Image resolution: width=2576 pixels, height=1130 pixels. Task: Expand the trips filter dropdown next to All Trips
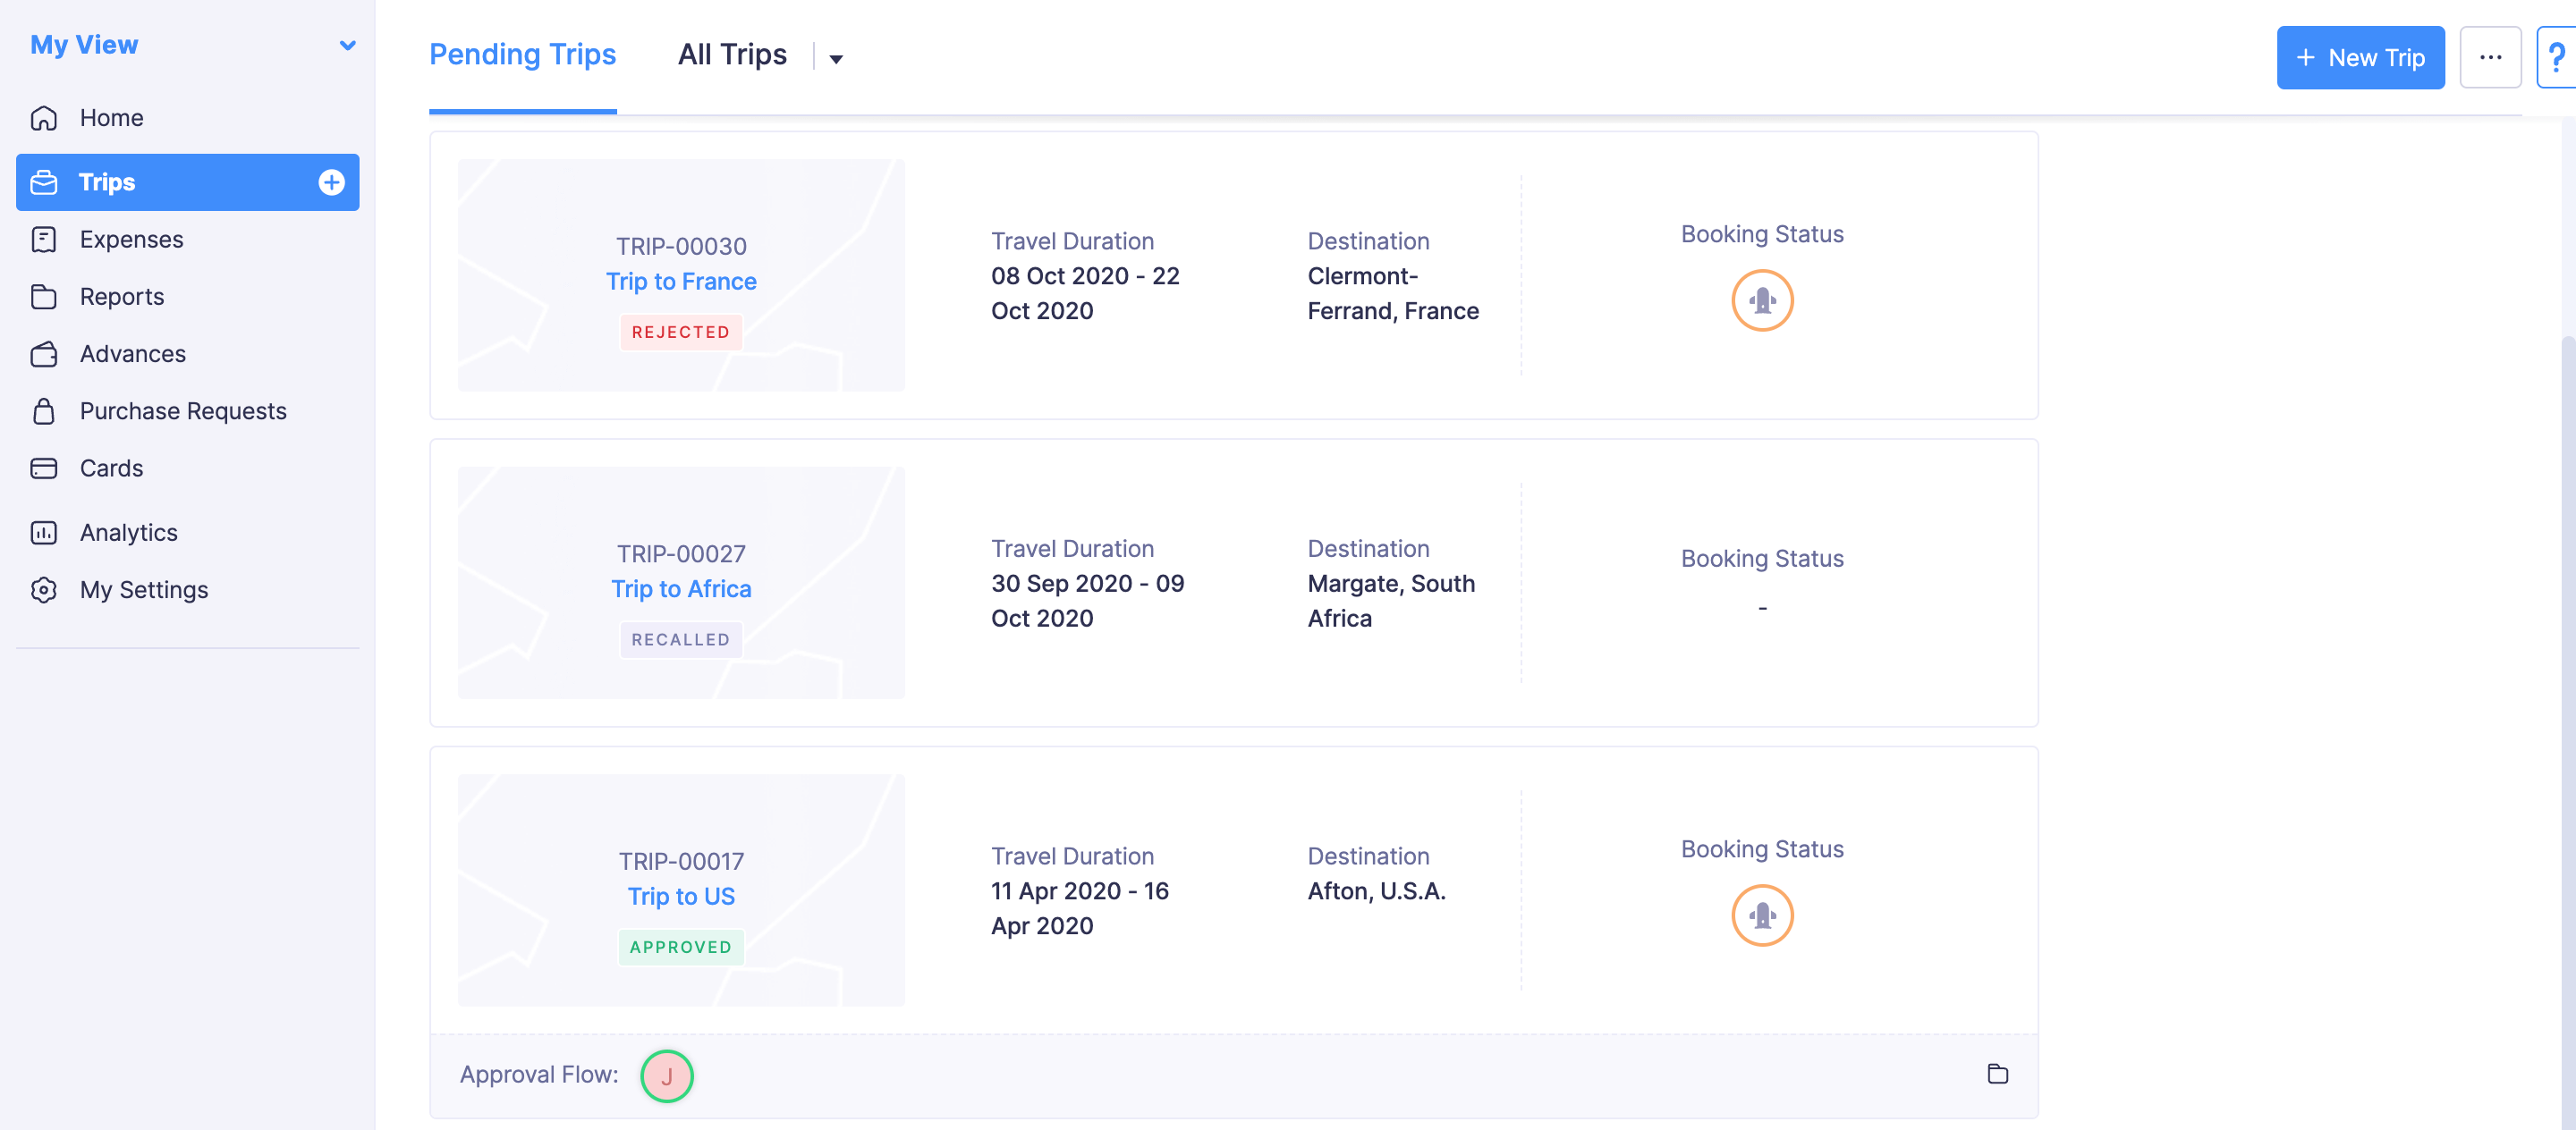(x=836, y=58)
